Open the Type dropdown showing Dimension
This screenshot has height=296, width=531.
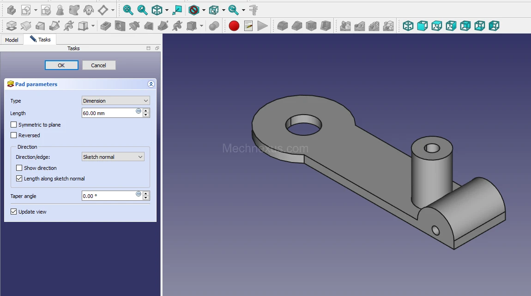click(x=115, y=101)
